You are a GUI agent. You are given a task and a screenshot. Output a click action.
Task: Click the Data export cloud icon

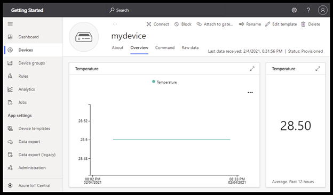tap(10, 142)
